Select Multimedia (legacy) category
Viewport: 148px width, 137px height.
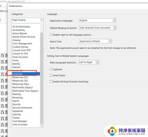point(22,87)
